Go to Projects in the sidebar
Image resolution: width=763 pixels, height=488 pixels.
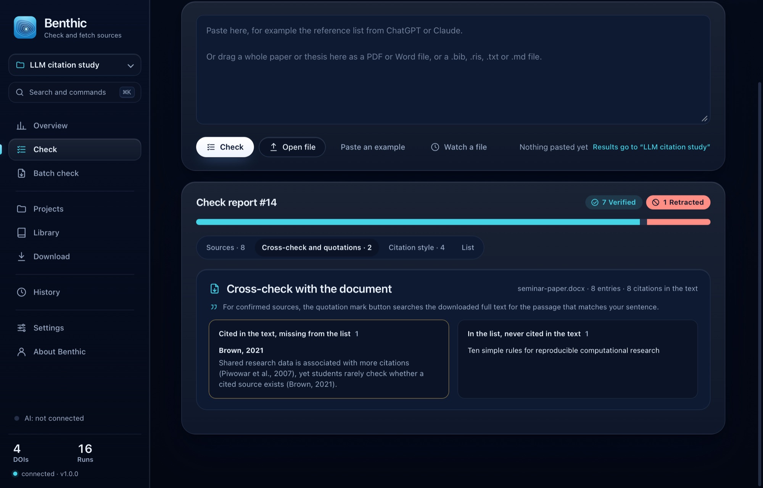pyautogui.click(x=75, y=209)
